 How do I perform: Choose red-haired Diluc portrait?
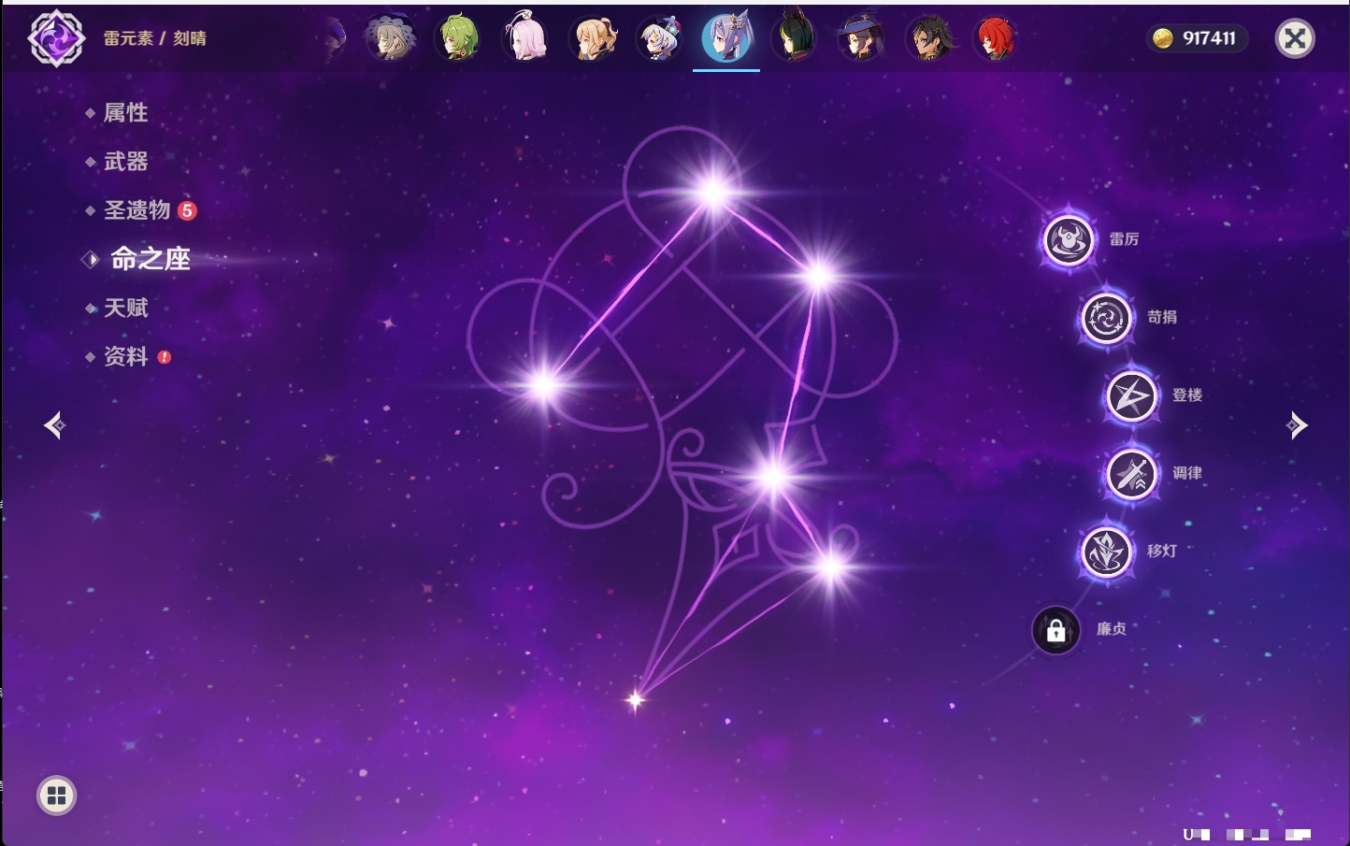[995, 39]
